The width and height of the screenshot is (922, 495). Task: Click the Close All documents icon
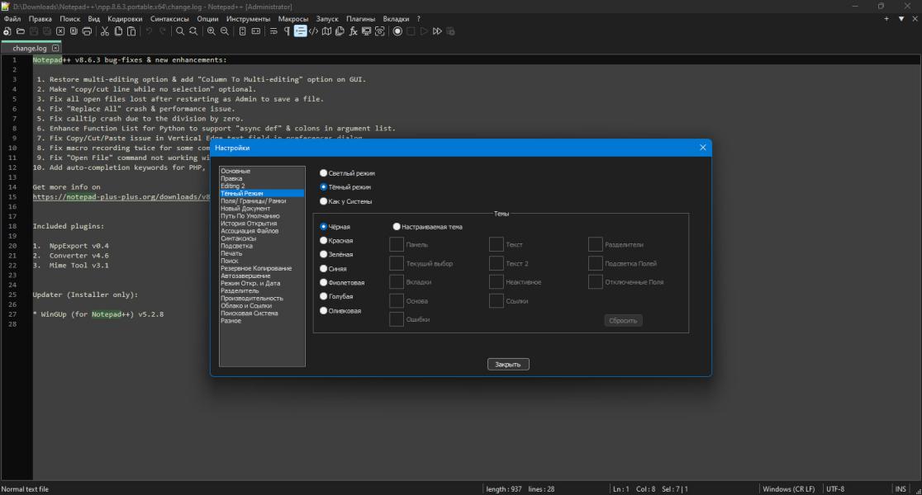click(x=74, y=31)
